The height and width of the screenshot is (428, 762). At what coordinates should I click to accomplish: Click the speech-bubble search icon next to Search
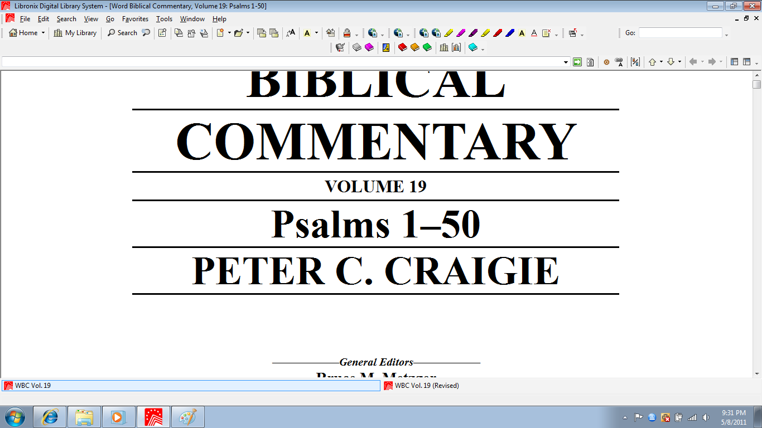point(146,33)
